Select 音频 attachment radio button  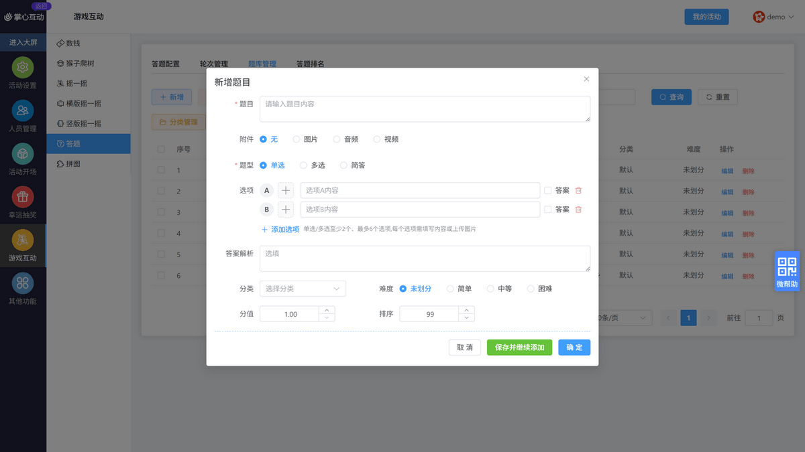point(337,139)
